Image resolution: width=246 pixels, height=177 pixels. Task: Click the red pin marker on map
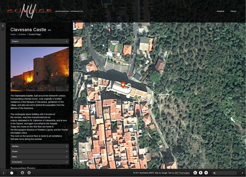[129, 75]
